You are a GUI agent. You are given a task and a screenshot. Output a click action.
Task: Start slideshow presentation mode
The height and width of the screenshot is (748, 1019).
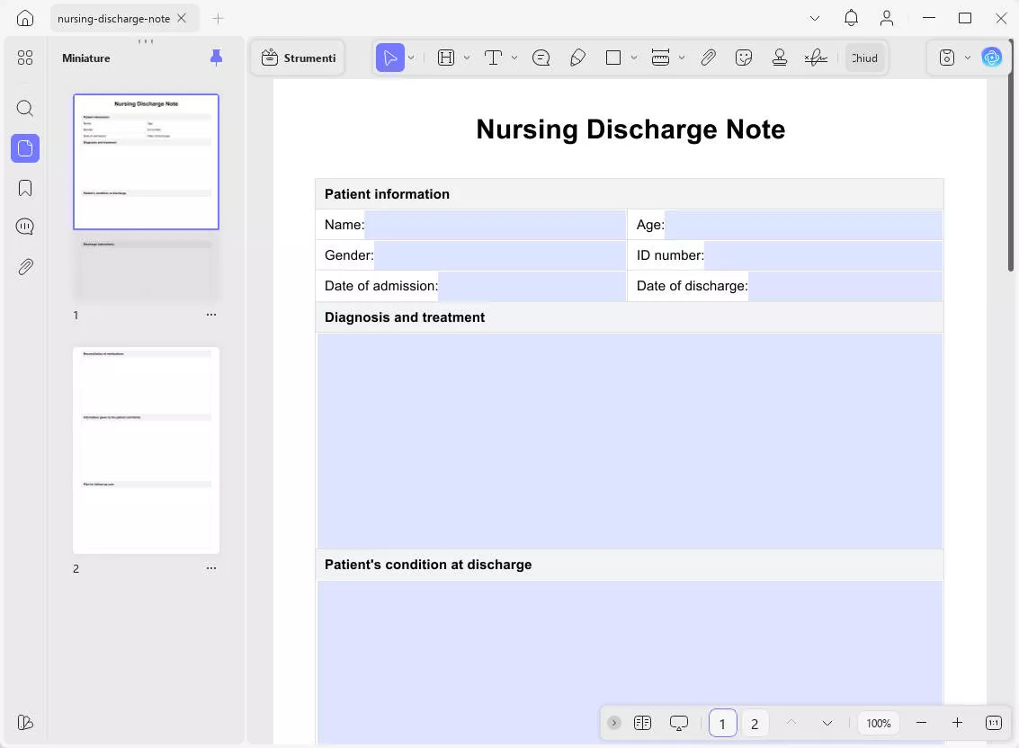click(678, 723)
